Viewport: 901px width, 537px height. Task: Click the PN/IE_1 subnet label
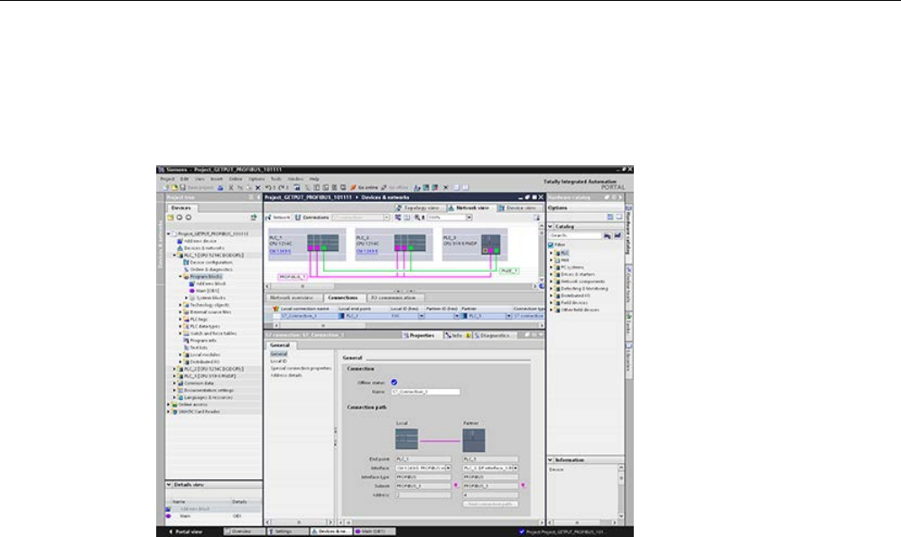point(509,271)
